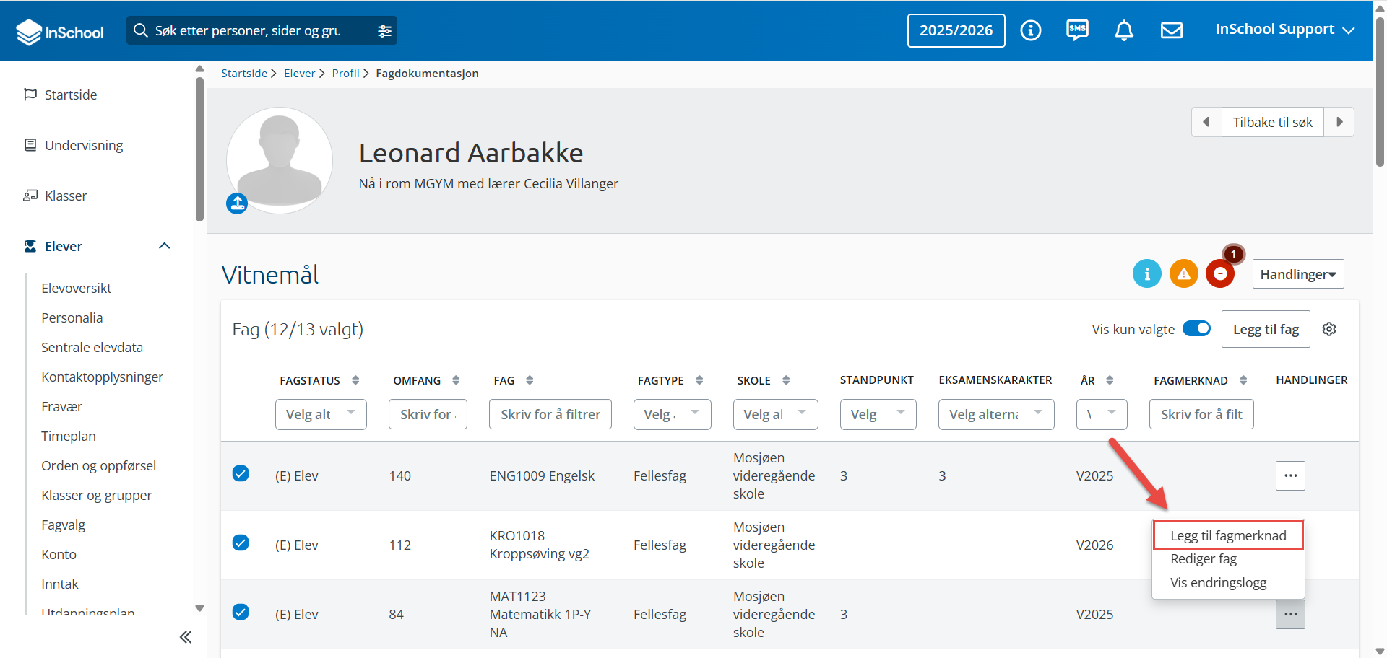Upload profile picture icon
1387x658 pixels.
point(237,203)
